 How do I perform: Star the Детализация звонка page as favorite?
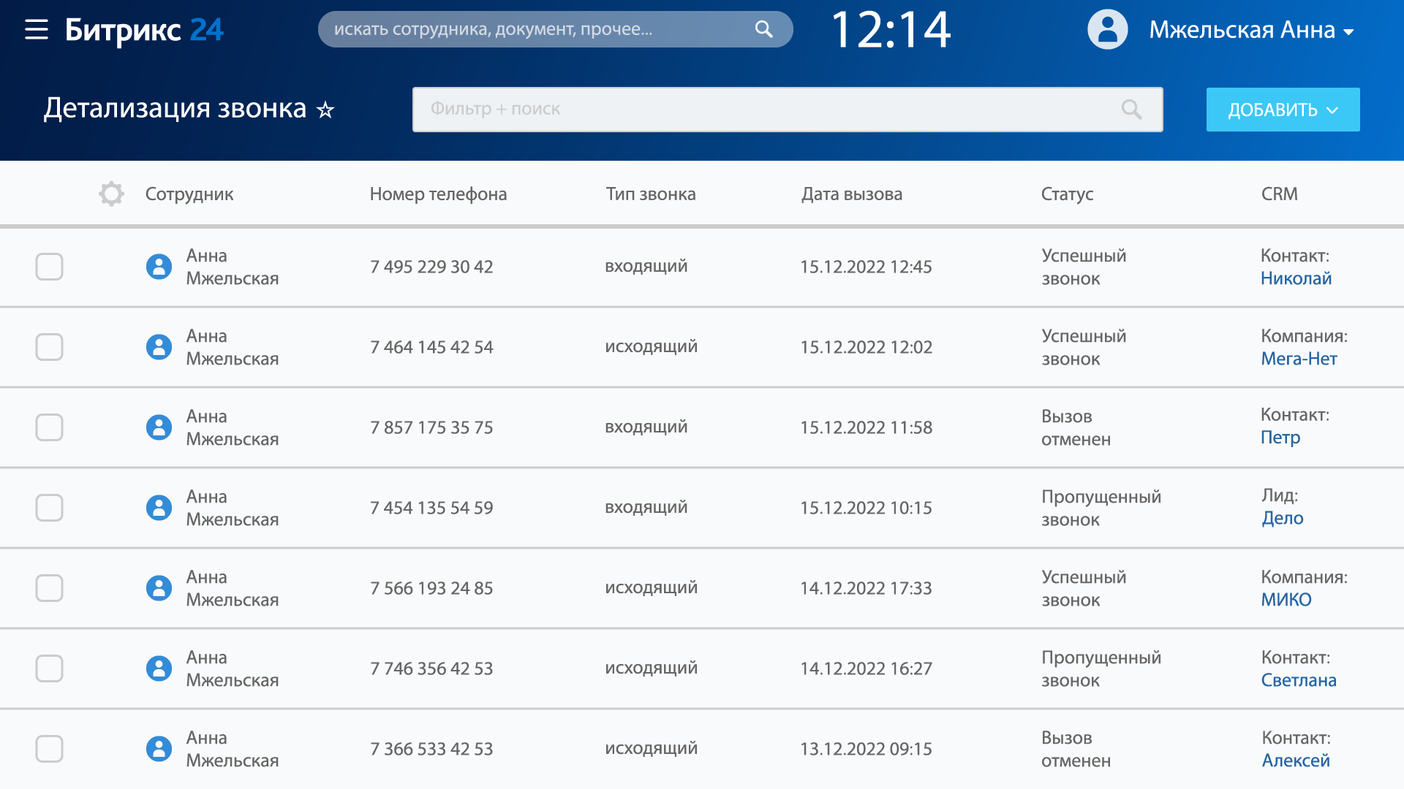(325, 110)
